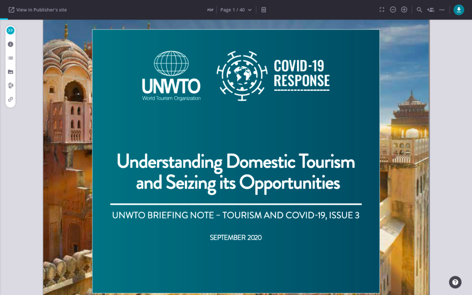Open the document reading view icon
The height and width of the screenshot is (295, 472).
click(264, 10)
